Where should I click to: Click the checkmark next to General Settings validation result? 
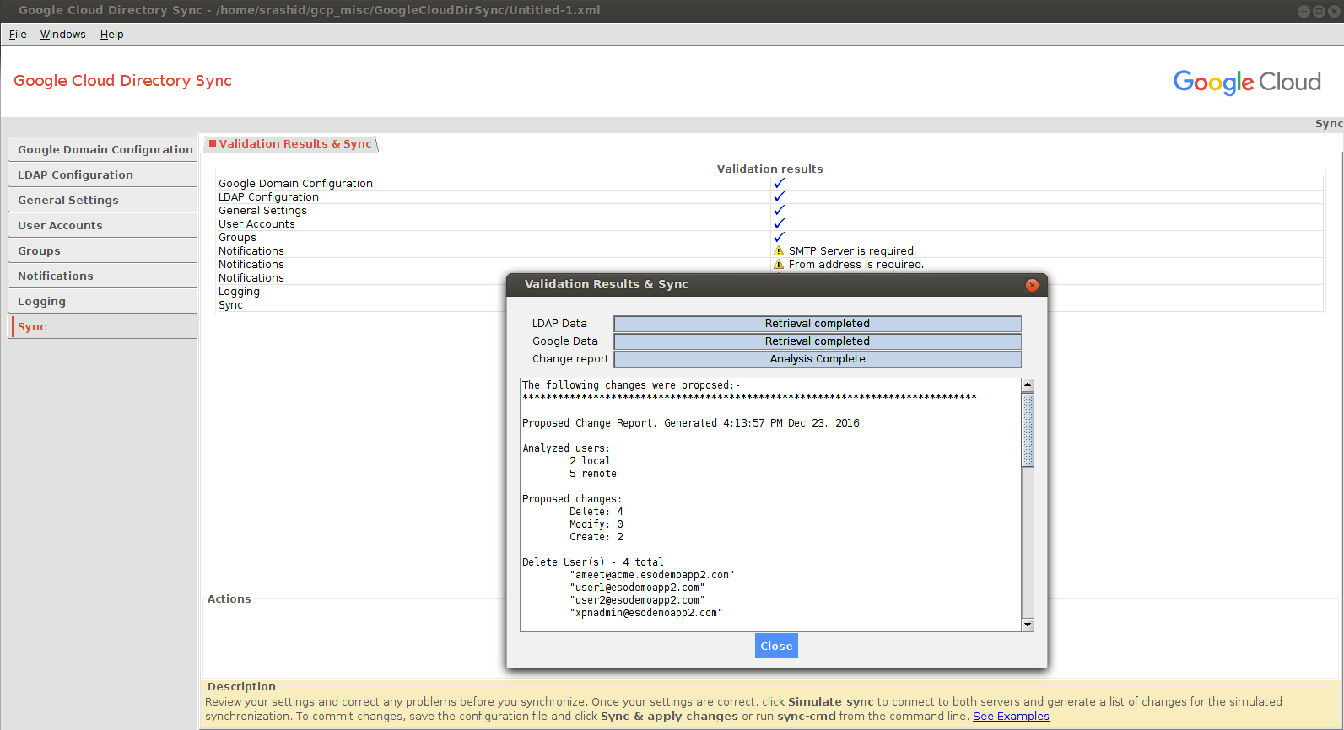(779, 210)
